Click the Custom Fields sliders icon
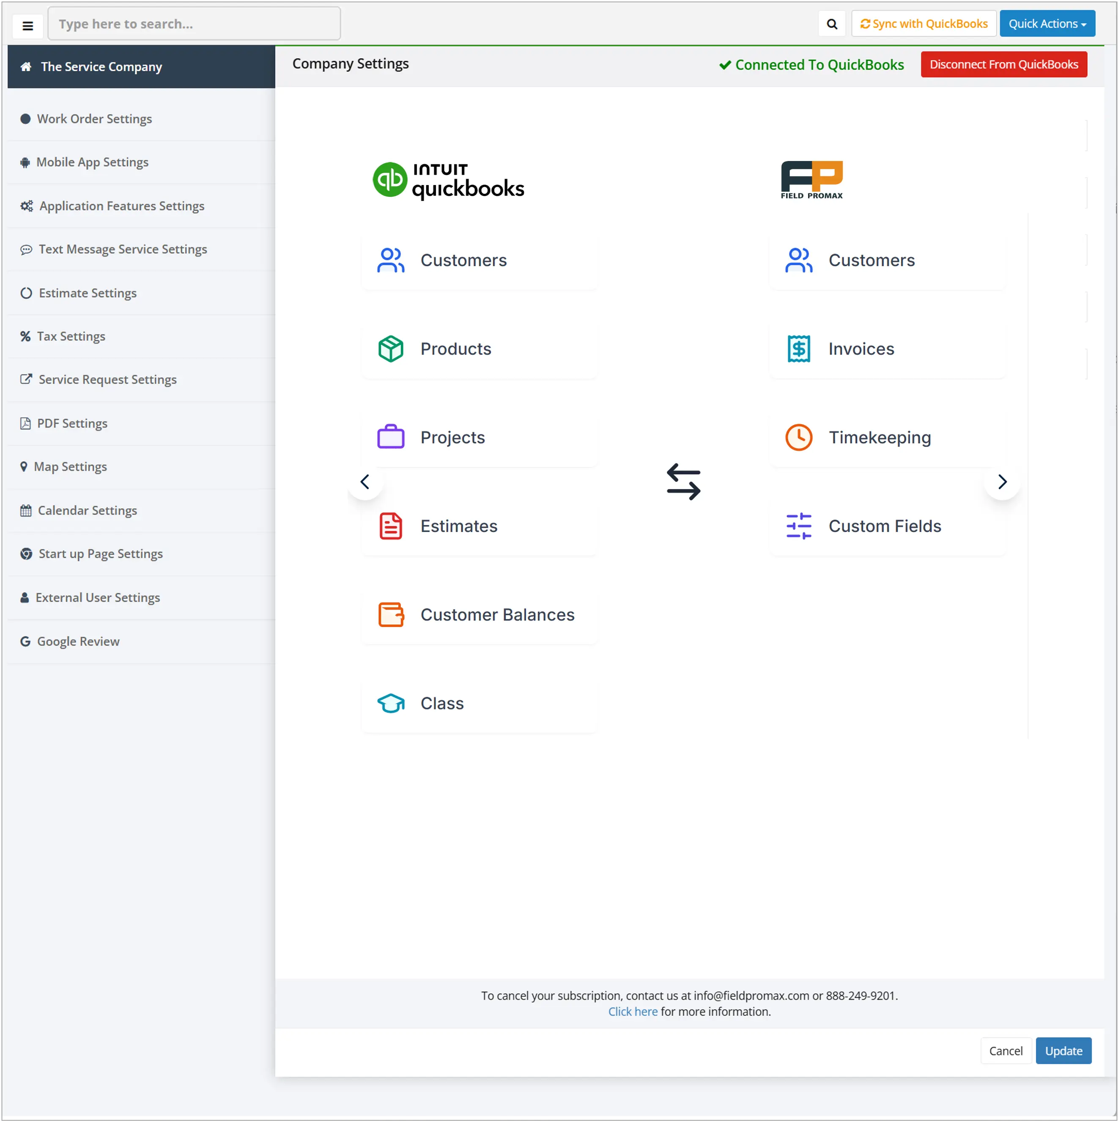This screenshot has width=1118, height=1121. tap(799, 526)
